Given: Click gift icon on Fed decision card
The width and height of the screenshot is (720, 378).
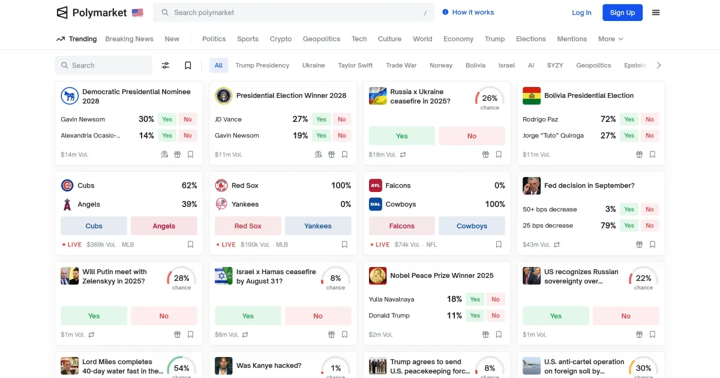Looking at the screenshot, I should coord(640,244).
